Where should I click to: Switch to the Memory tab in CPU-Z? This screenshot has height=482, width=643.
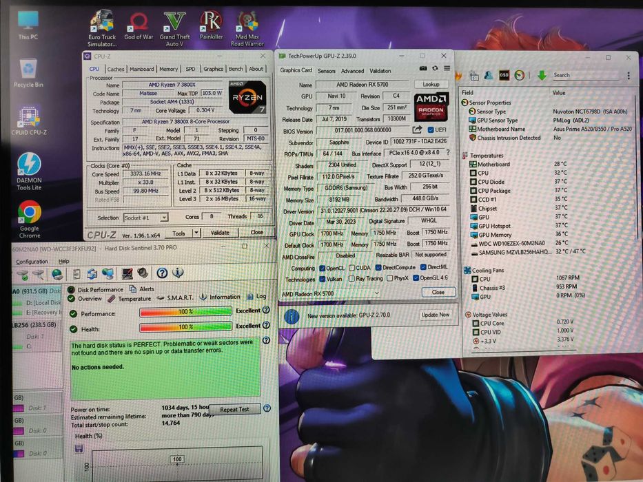(169, 69)
